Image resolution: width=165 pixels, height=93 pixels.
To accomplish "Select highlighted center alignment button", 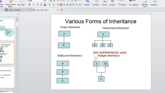I will point(61,5).
